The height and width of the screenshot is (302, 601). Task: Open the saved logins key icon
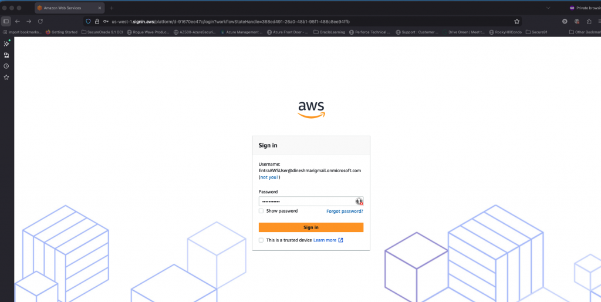(106, 22)
